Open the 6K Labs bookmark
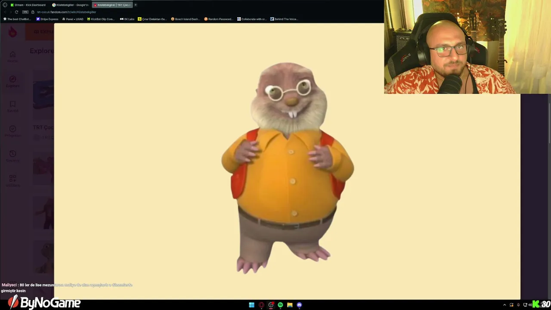Viewport: 551px width, 310px height. point(127,19)
